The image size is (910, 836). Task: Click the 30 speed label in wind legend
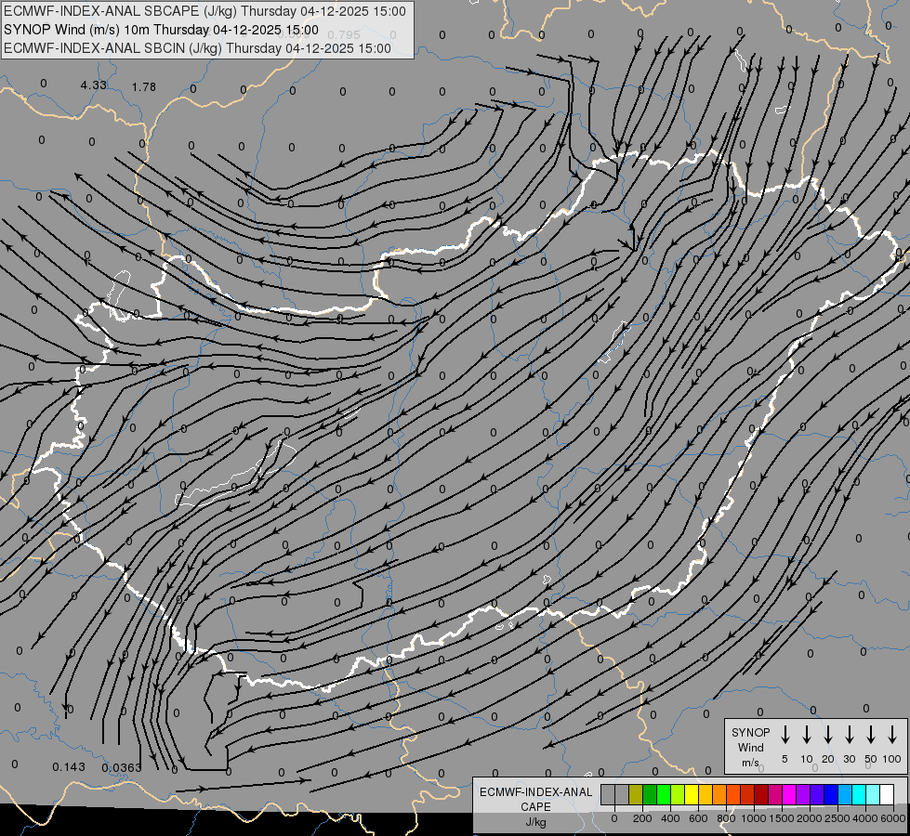pos(849,759)
